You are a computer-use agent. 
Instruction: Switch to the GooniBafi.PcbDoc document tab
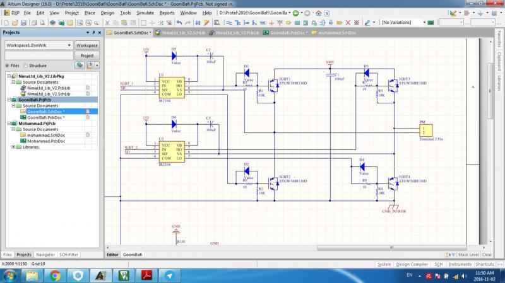click(285, 33)
